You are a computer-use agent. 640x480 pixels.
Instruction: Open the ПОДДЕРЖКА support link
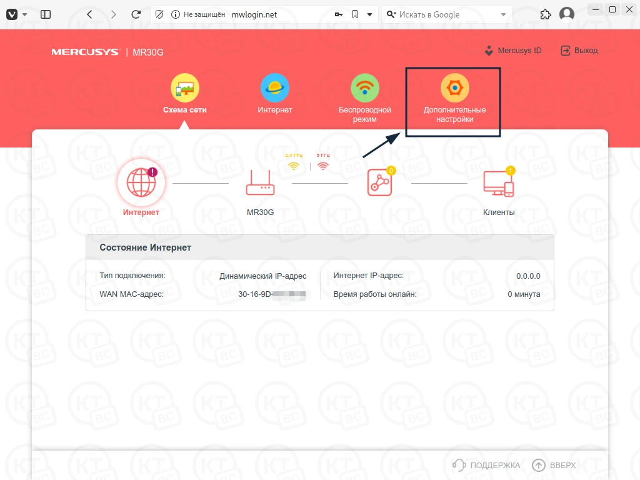[x=486, y=465]
